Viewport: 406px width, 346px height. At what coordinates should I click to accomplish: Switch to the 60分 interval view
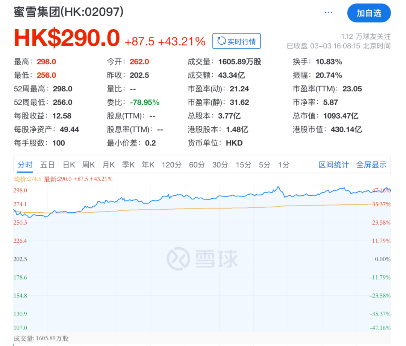[197, 165]
